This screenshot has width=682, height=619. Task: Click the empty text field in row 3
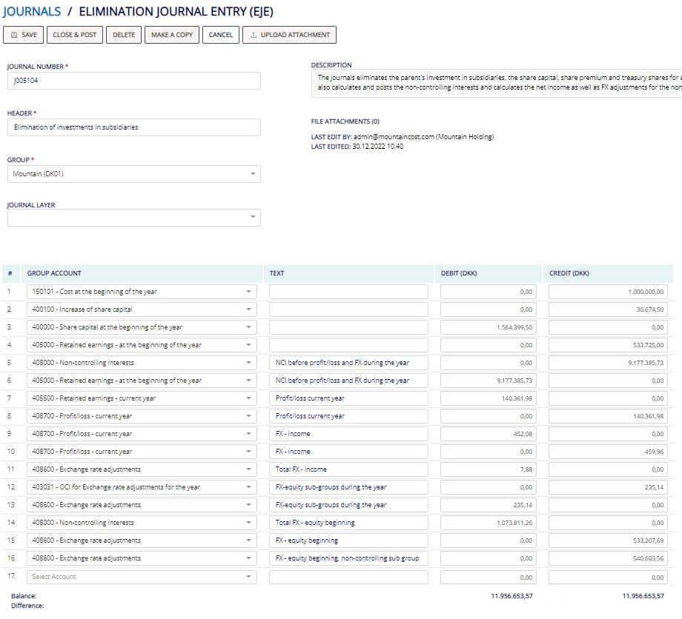pyautogui.click(x=348, y=327)
